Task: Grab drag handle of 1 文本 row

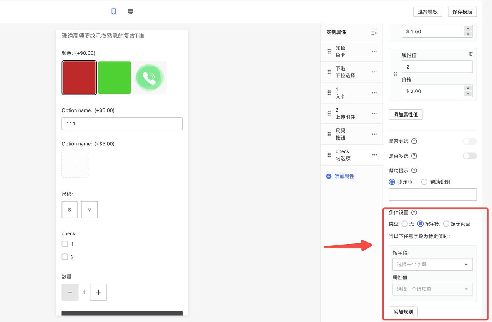Action: coord(329,93)
